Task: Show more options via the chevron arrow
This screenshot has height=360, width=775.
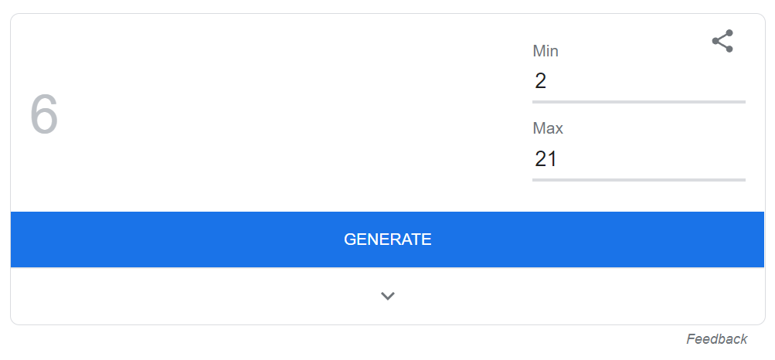Action: coord(388,296)
